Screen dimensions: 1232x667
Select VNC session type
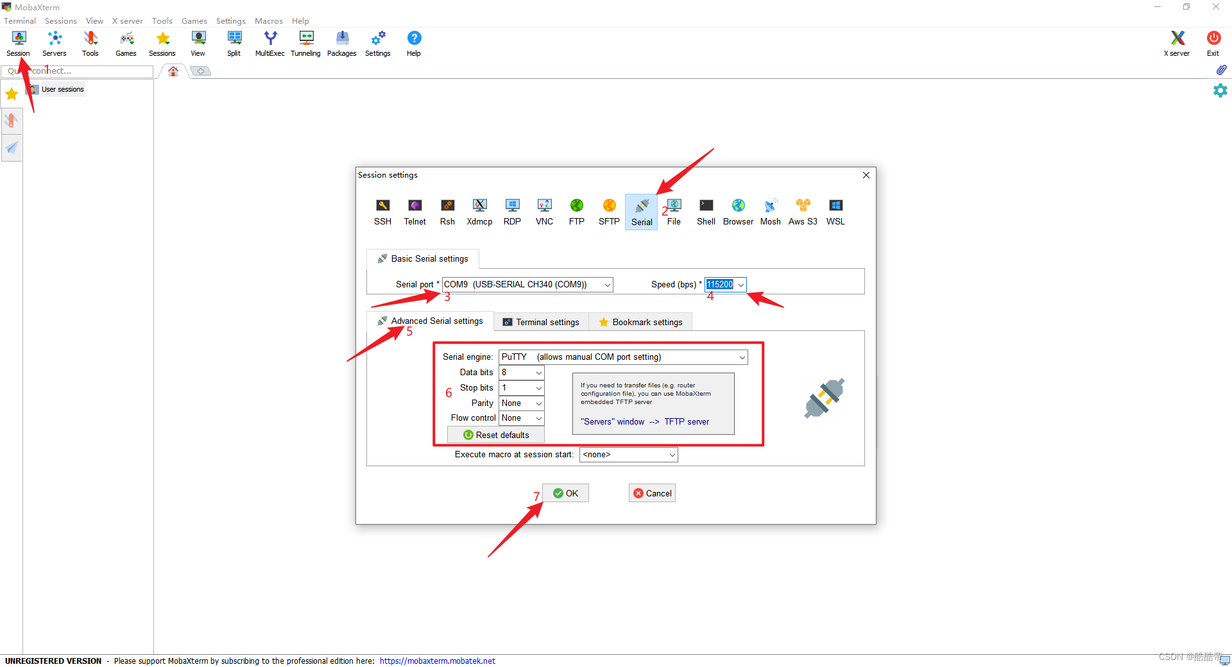click(545, 212)
